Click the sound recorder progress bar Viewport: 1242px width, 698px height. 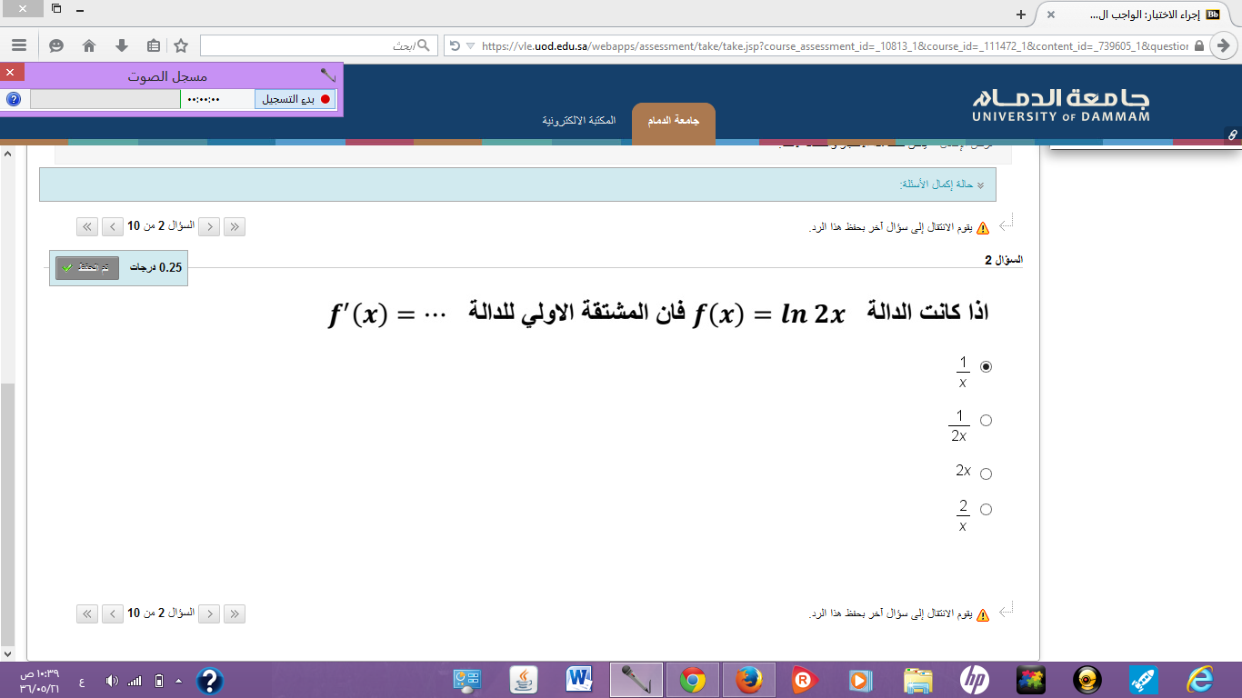click(105, 99)
